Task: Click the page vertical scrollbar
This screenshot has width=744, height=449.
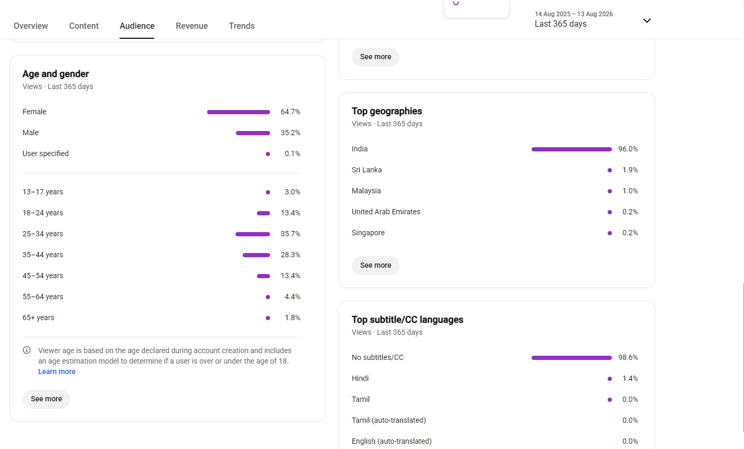Action: [743, 357]
